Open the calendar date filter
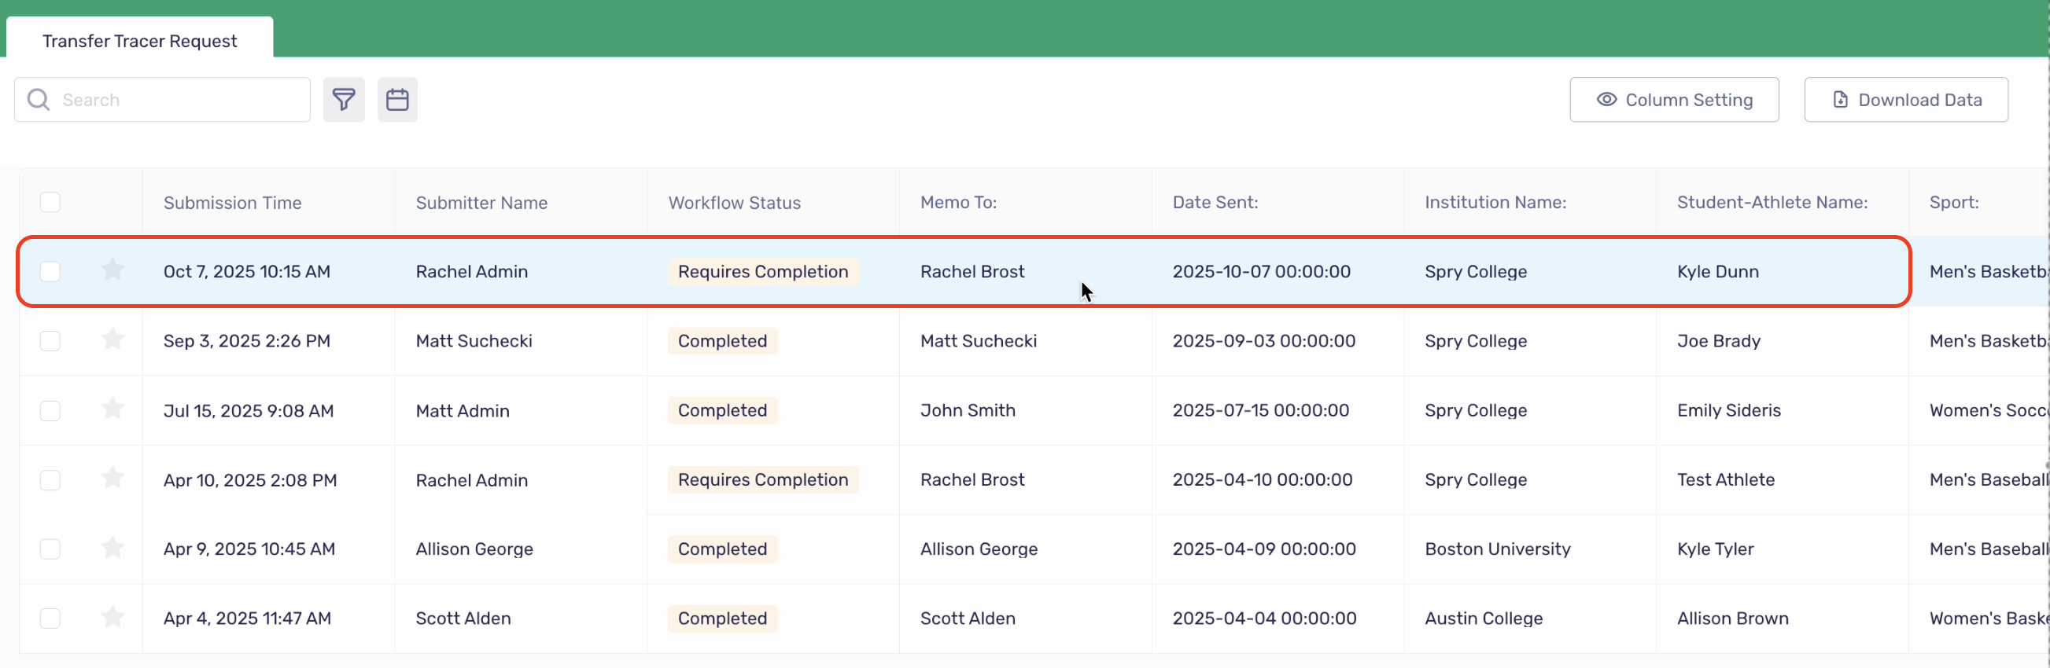The width and height of the screenshot is (2050, 668). click(397, 99)
